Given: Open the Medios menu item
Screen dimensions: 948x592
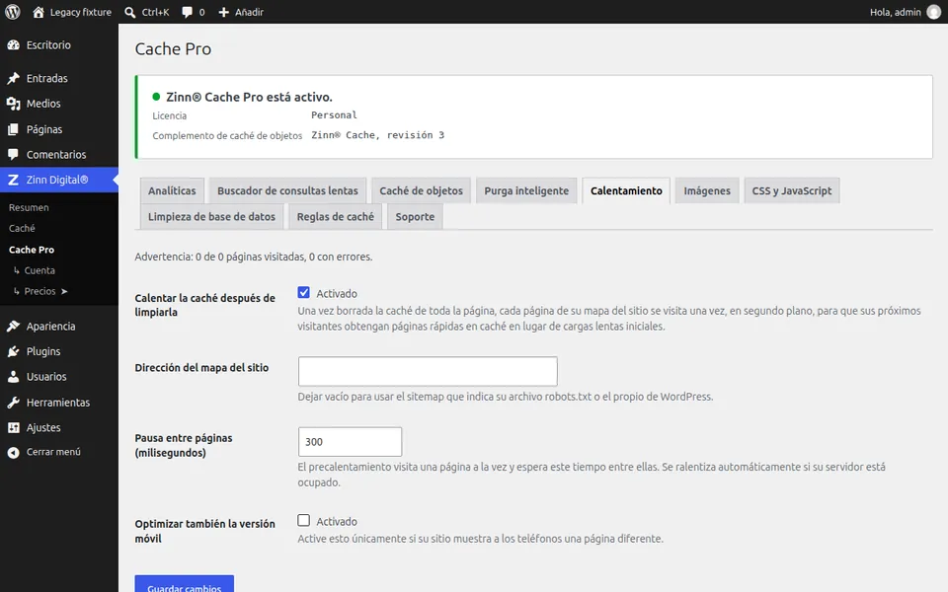Looking at the screenshot, I should coord(59,104).
